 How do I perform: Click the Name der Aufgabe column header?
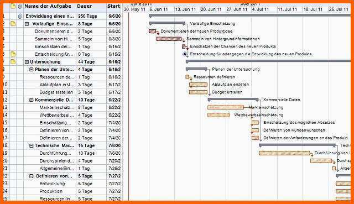coord(48,6)
